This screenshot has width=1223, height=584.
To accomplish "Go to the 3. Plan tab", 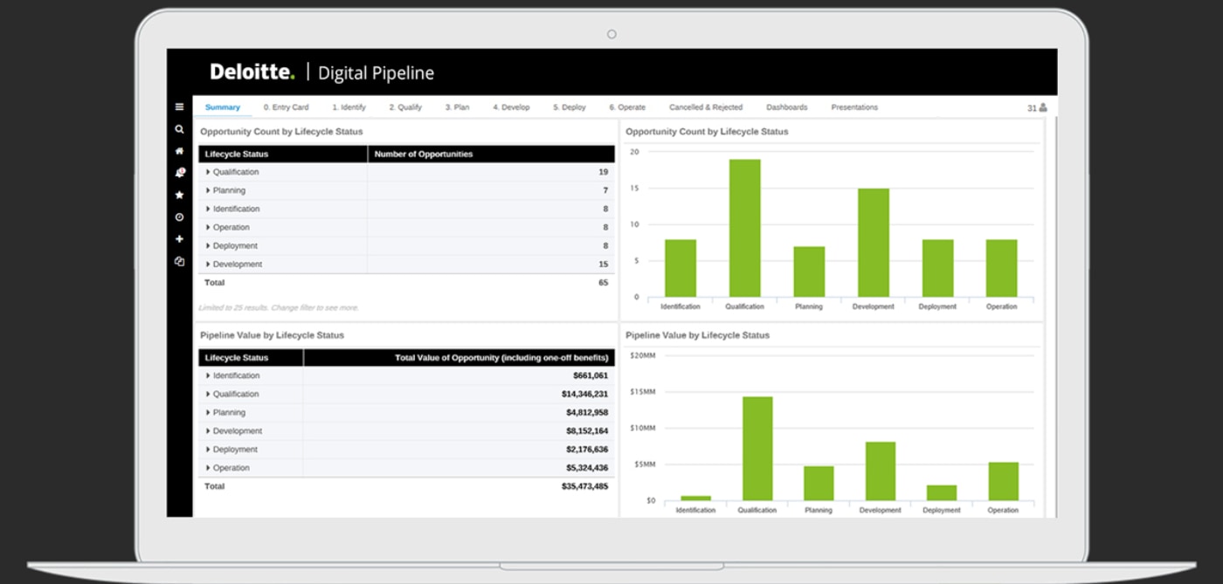I will tap(457, 107).
